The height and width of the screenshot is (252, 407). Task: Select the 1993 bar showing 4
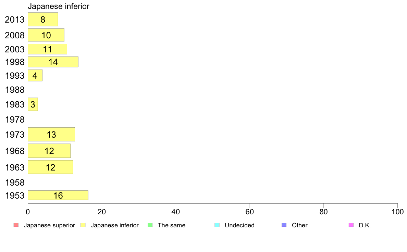click(35, 76)
